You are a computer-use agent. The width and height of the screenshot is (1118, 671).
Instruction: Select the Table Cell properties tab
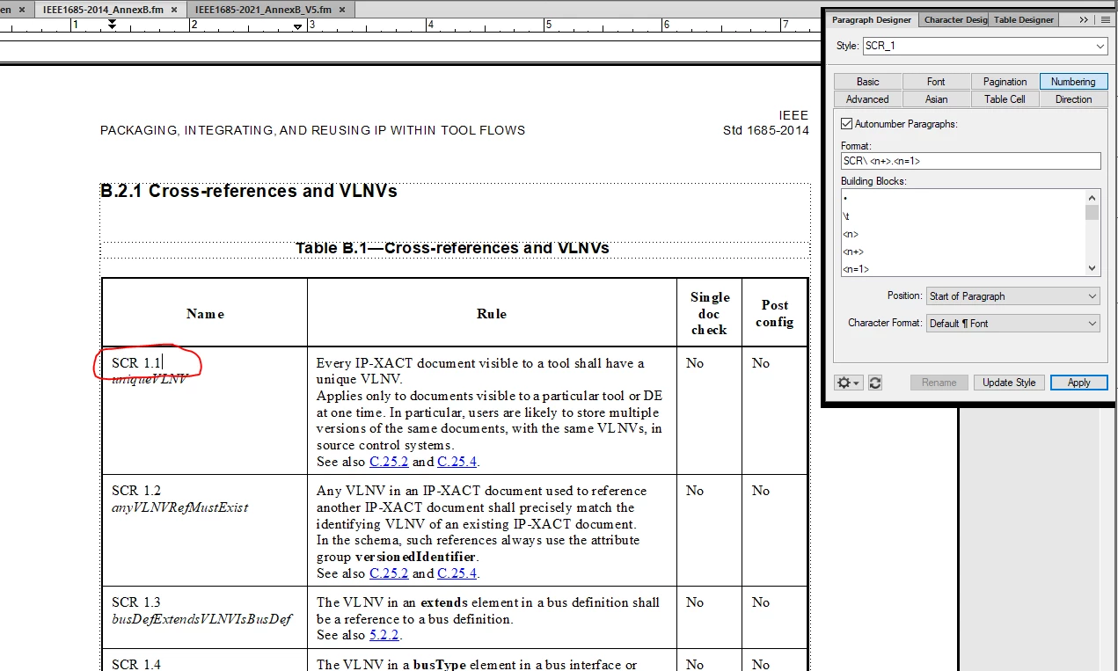pyautogui.click(x=1005, y=99)
